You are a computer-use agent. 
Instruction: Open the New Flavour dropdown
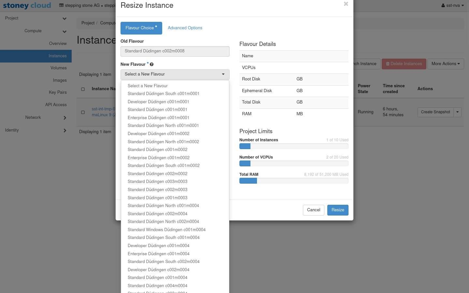coord(175,74)
